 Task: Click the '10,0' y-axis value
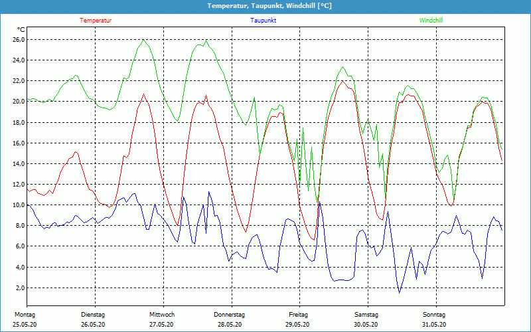pos(19,205)
